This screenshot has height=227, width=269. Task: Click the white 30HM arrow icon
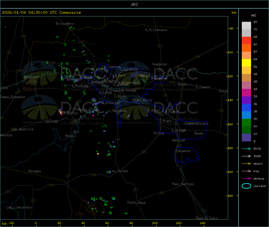(246, 156)
